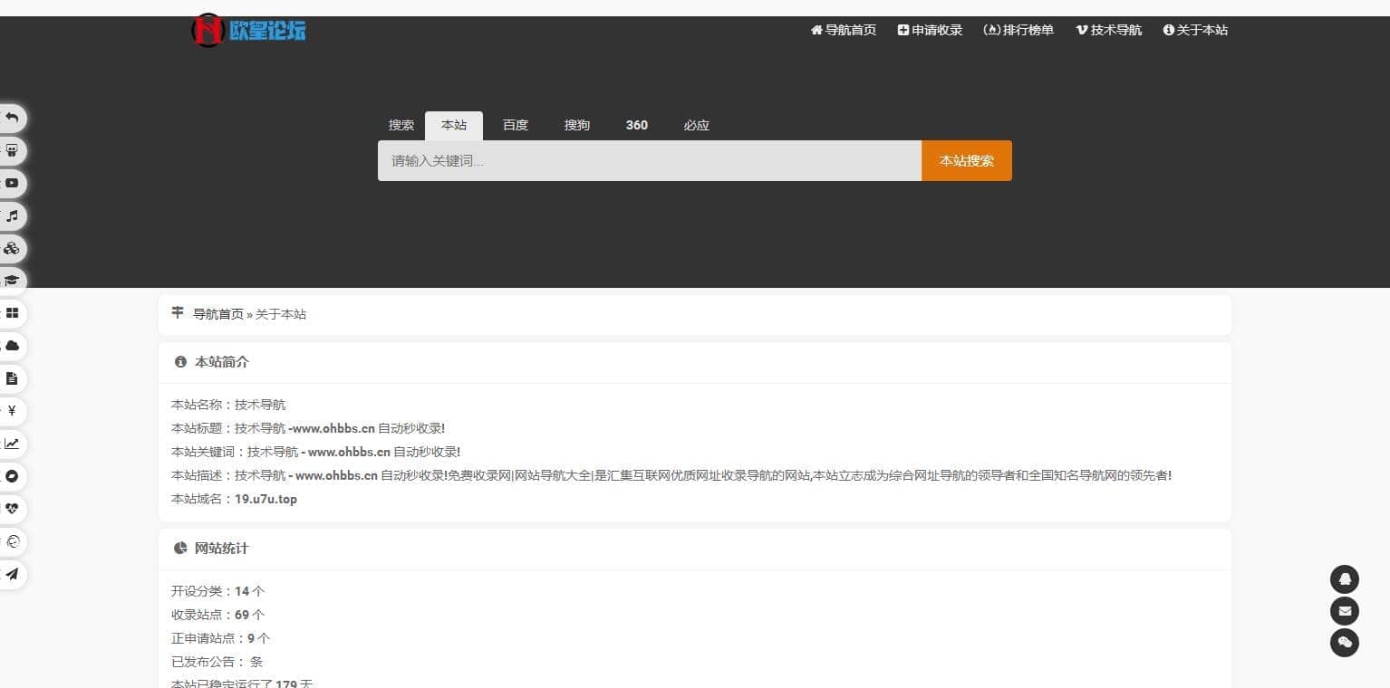Click the YouTube video icon in left sidebar
Viewport: 1390px width, 688px height.
(x=12, y=183)
